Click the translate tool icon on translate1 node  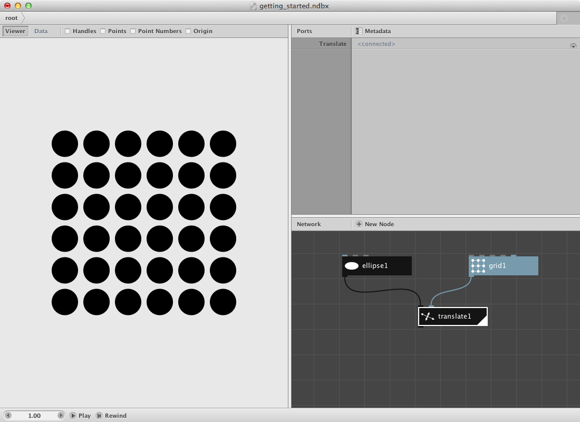[427, 316]
